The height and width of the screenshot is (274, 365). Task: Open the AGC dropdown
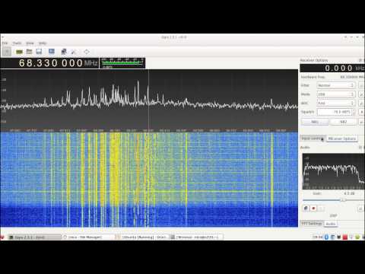(335, 103)
